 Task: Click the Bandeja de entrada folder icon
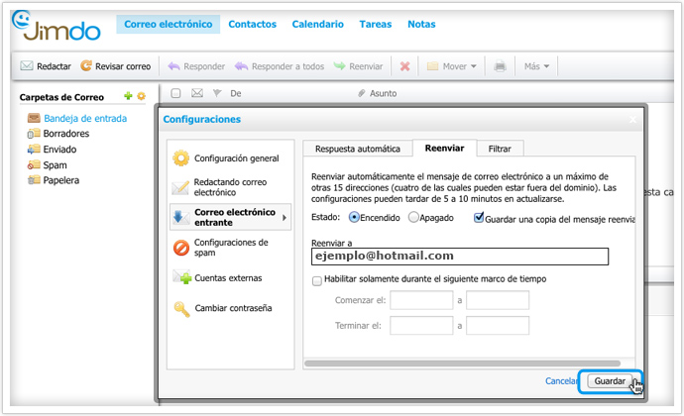[34, 118]
